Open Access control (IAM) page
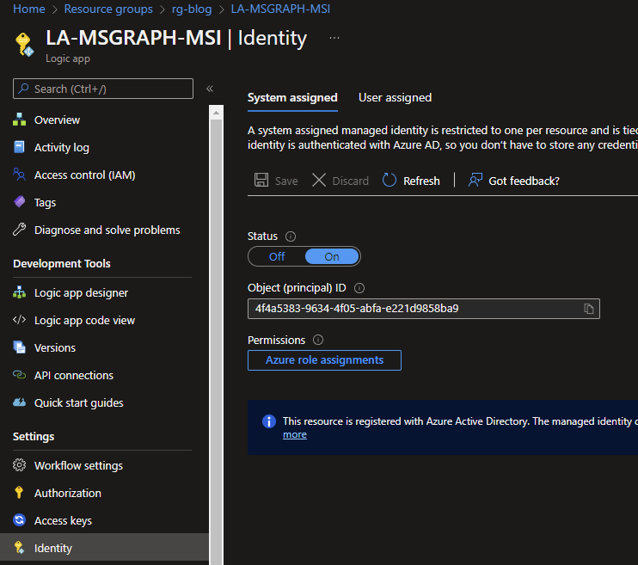The width and height of the screenshot is (638, 565). [84, 175]
